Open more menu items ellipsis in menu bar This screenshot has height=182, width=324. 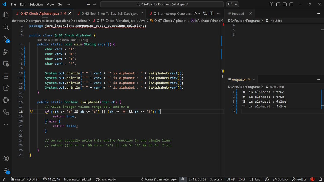pyautogui.click(x=69, y=4)
